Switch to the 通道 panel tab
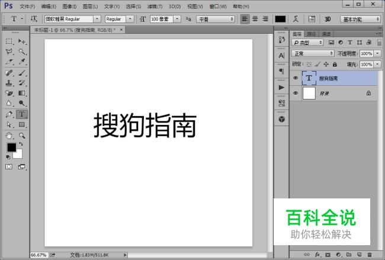Viewport: 385px width, 260px height. pos(326,34)
